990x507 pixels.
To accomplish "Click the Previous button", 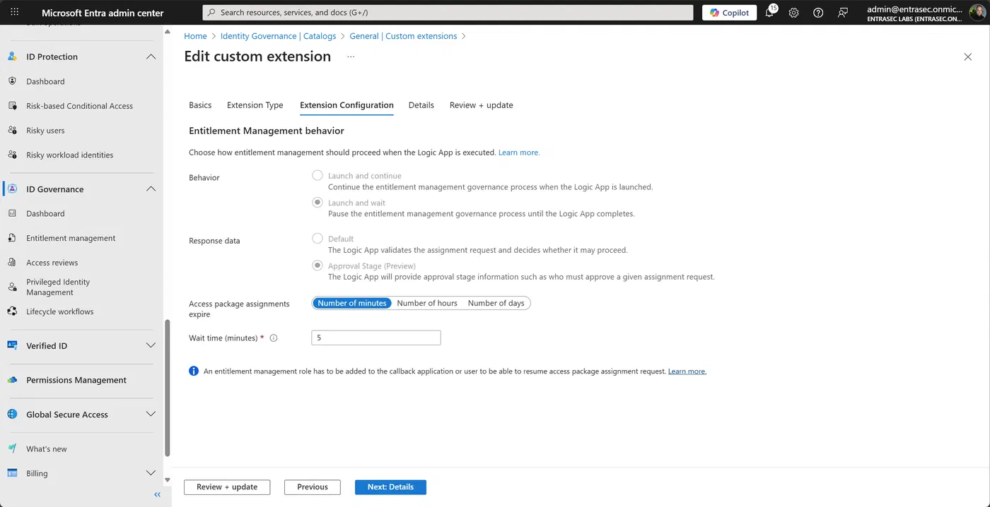I will [x=313, y=487].
